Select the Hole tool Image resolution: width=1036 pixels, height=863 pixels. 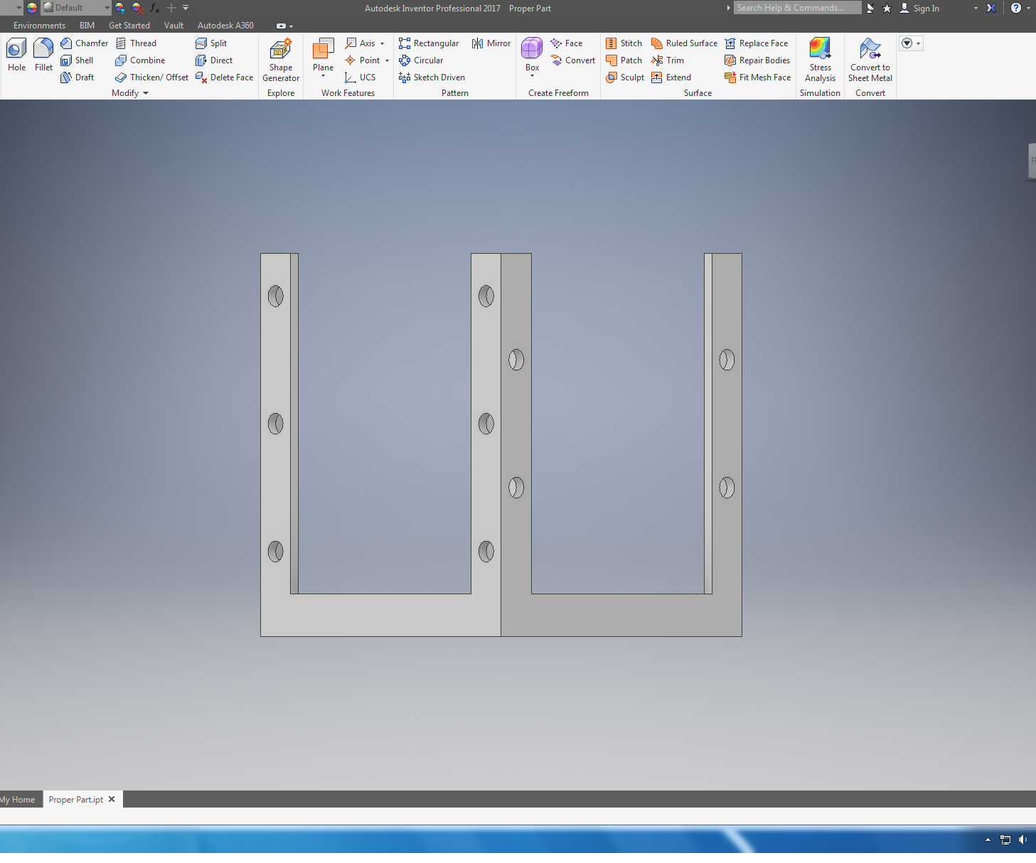pyautogui.click(x=16, y=55)
